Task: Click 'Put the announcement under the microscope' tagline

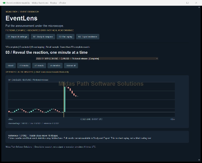Action: (35, 26)
